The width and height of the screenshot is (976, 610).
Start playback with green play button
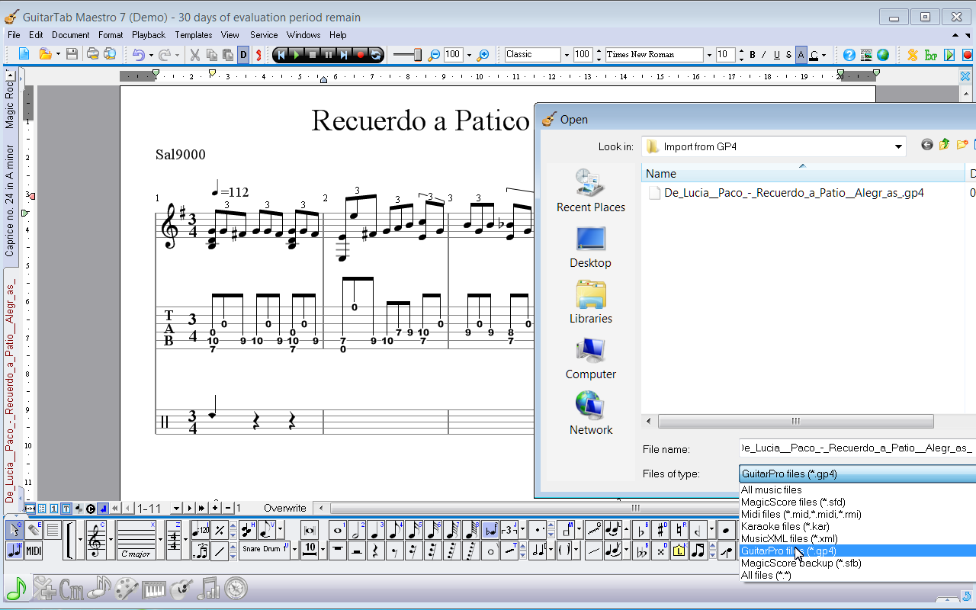[x=297, y=54]
